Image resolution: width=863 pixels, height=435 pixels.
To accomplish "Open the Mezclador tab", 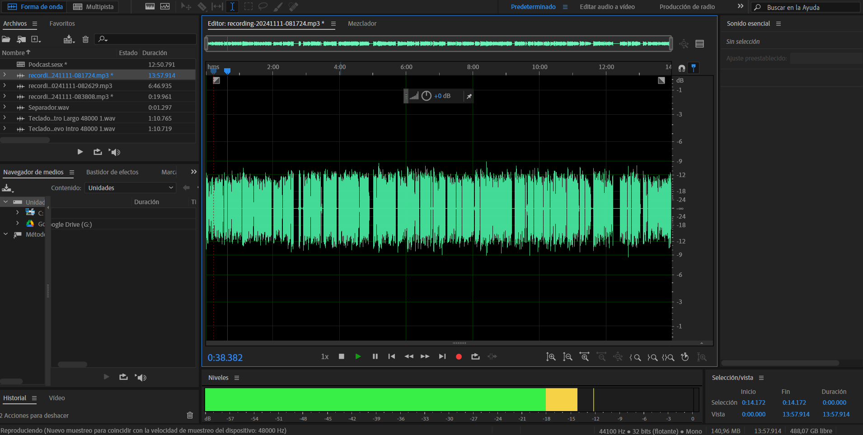I will pyautogui.click(x=362, y=23).
